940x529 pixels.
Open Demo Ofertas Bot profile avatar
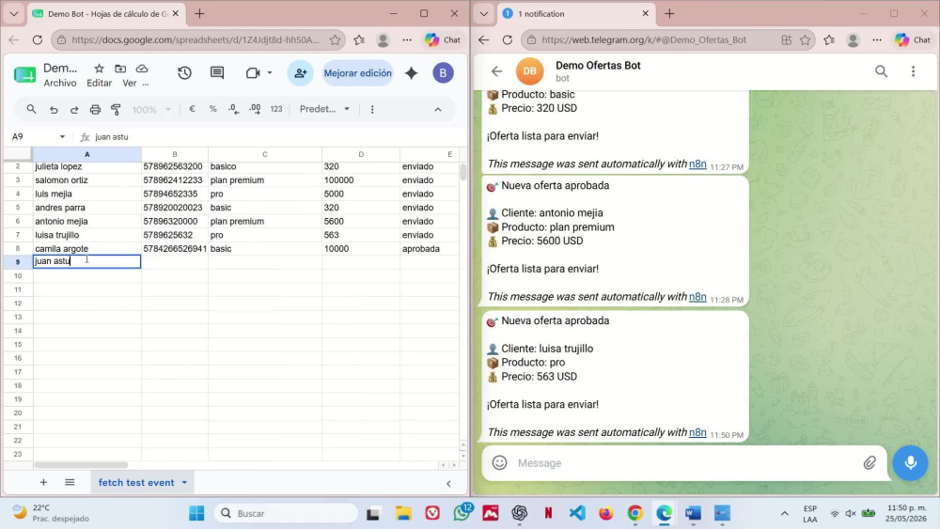coord(529,71)
